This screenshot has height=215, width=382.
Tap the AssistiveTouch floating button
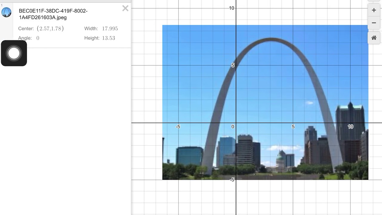coord(14,53)
